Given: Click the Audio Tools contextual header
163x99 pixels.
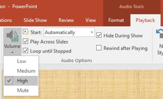Looking at the screenshot, I should pyautogui.click(x=131, y=7).
